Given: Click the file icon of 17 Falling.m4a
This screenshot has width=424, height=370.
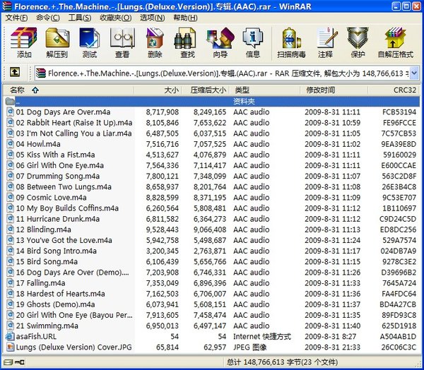Looking at the screenshot, I should 10,283.
